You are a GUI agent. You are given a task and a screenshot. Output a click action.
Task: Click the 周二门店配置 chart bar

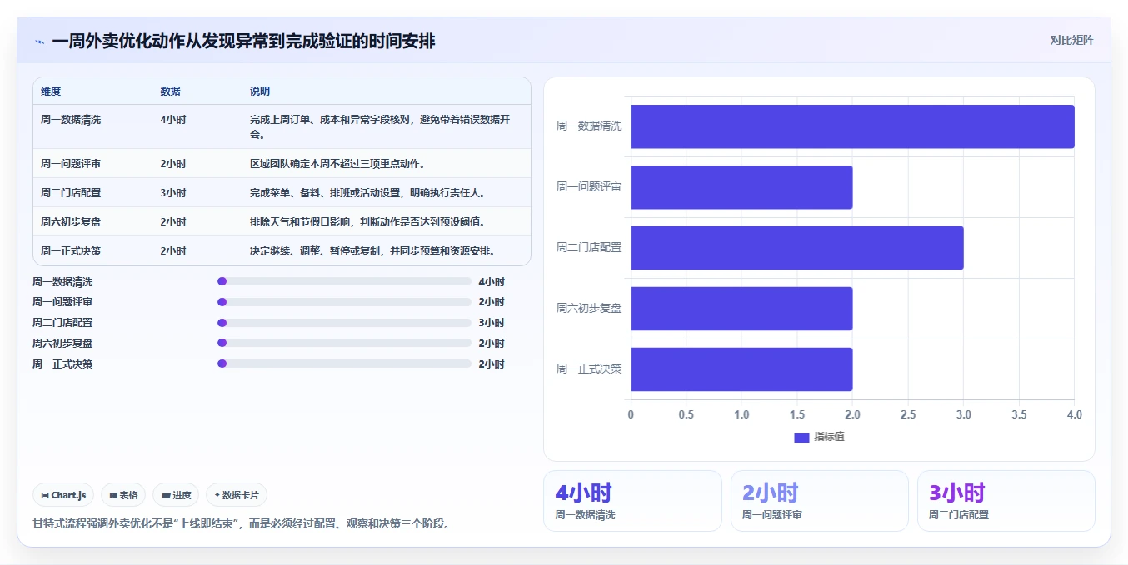[797, 248]
